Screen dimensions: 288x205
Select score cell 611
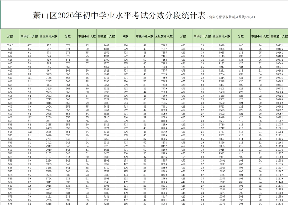(x=10, y=78)
